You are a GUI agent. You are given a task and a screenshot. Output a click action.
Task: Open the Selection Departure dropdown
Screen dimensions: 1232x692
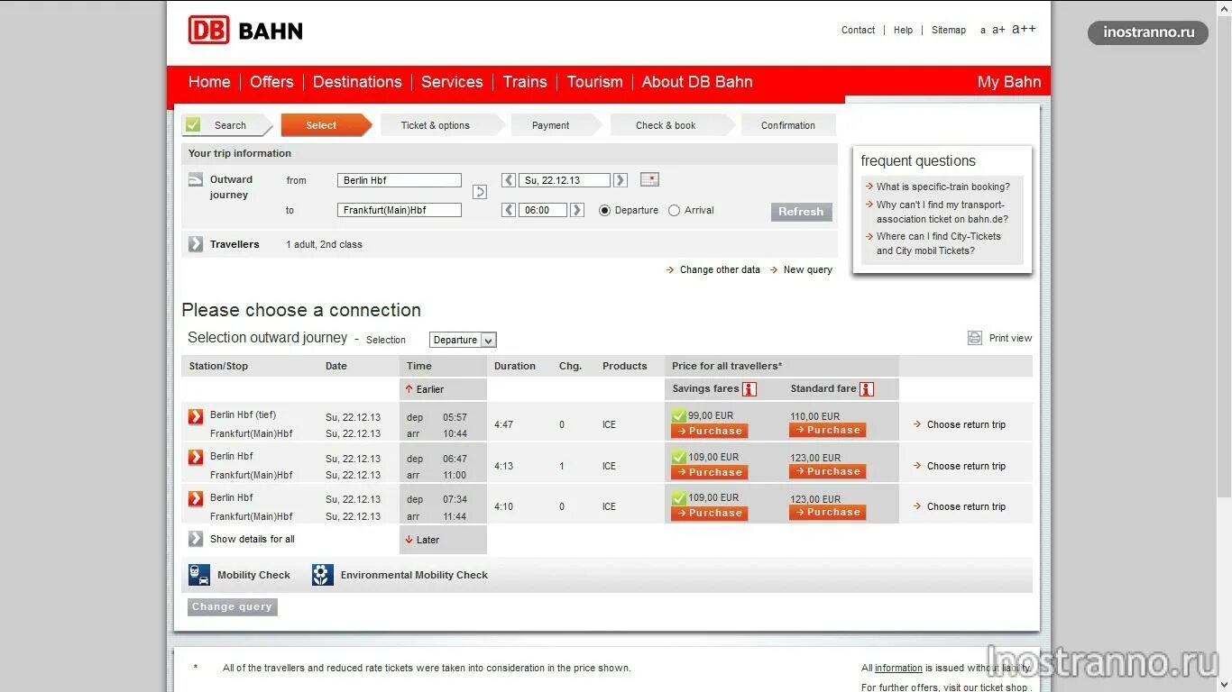tap(463, 340)
